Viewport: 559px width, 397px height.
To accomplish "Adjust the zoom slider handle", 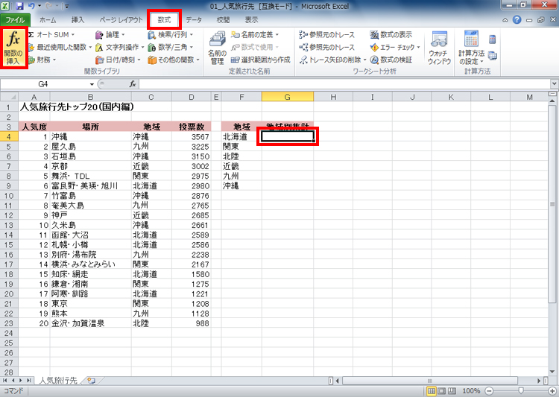I will pos(521,391).
